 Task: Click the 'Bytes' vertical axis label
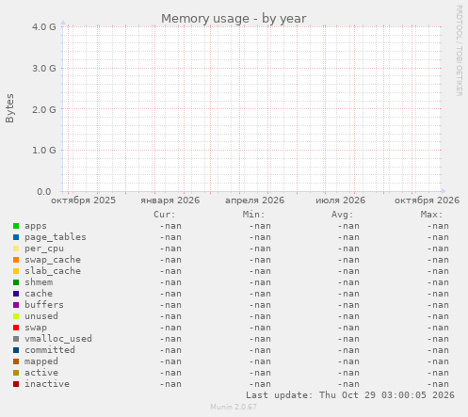(x=9, y=108)
